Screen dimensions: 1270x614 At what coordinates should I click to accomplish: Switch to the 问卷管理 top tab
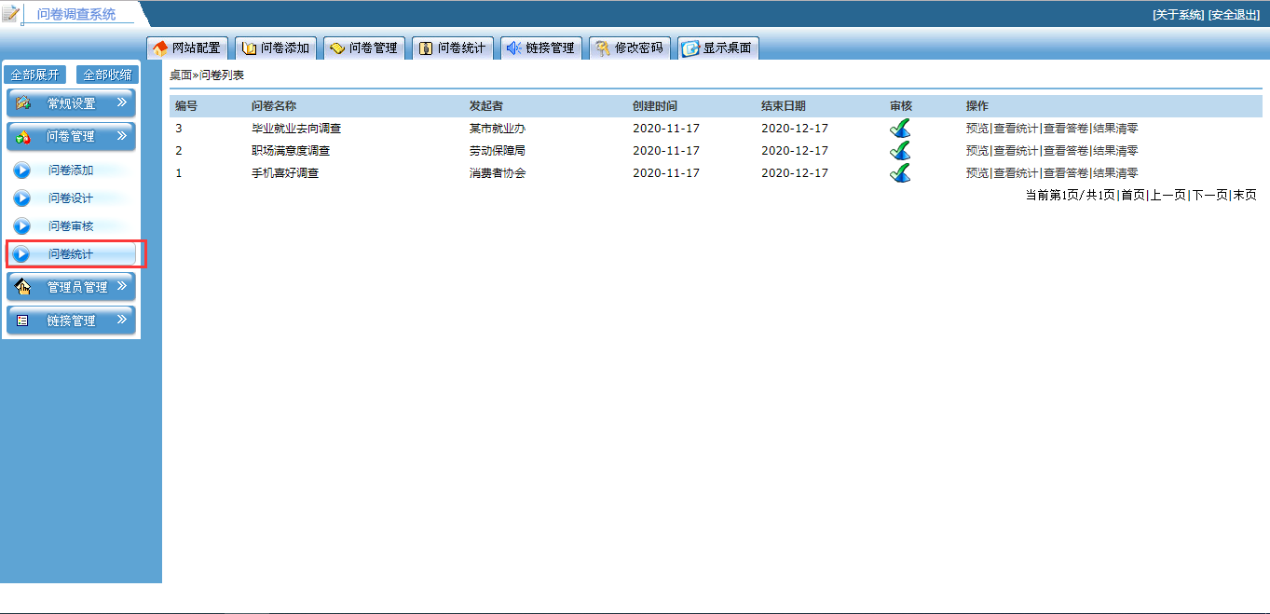tap(364, 48)
